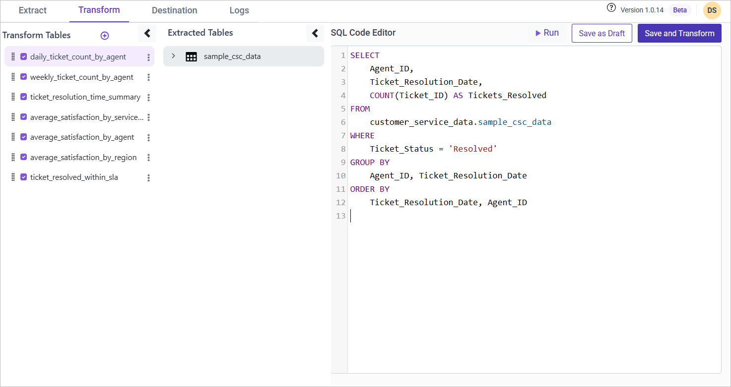
Task: Toggle the average_satisfaction_by_agent checkbox
Action: (23, 137)
